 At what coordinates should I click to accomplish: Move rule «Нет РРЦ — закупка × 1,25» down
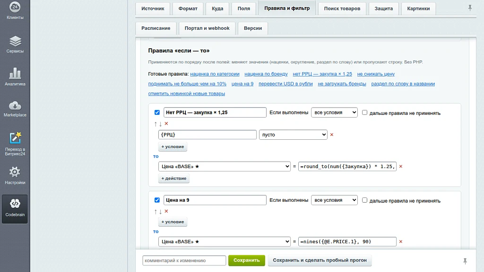161,124
